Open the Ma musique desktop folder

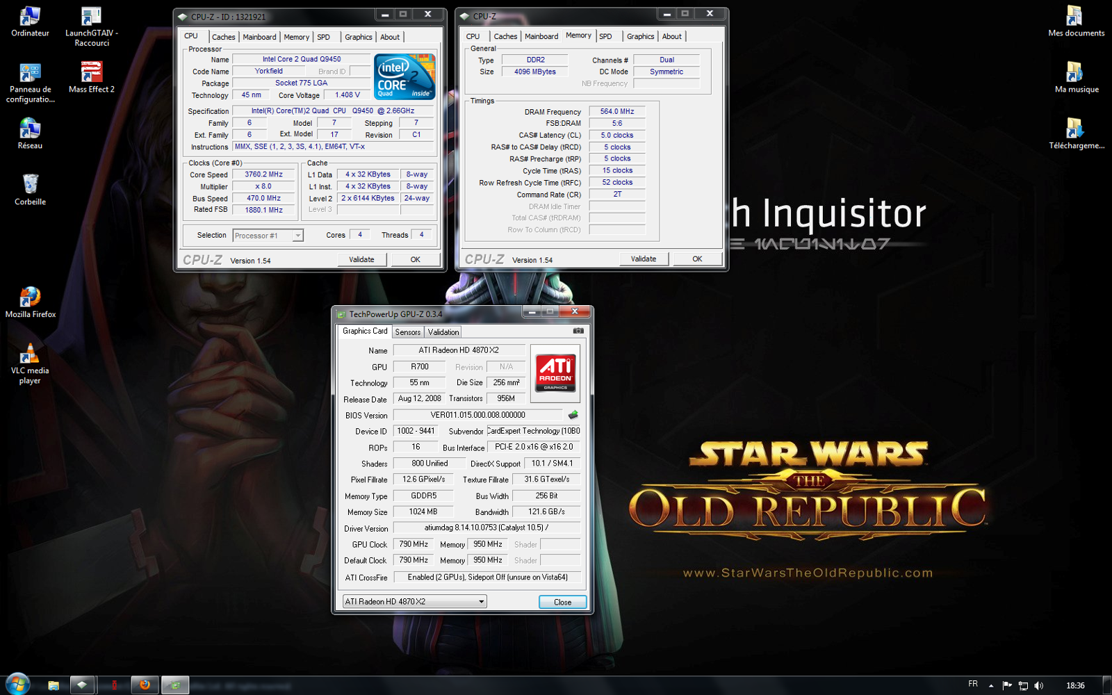pyautogui.click(x=1076, y=78)
